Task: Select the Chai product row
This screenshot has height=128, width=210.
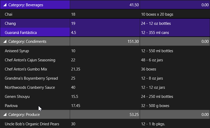Action: (x=105, y=14)
